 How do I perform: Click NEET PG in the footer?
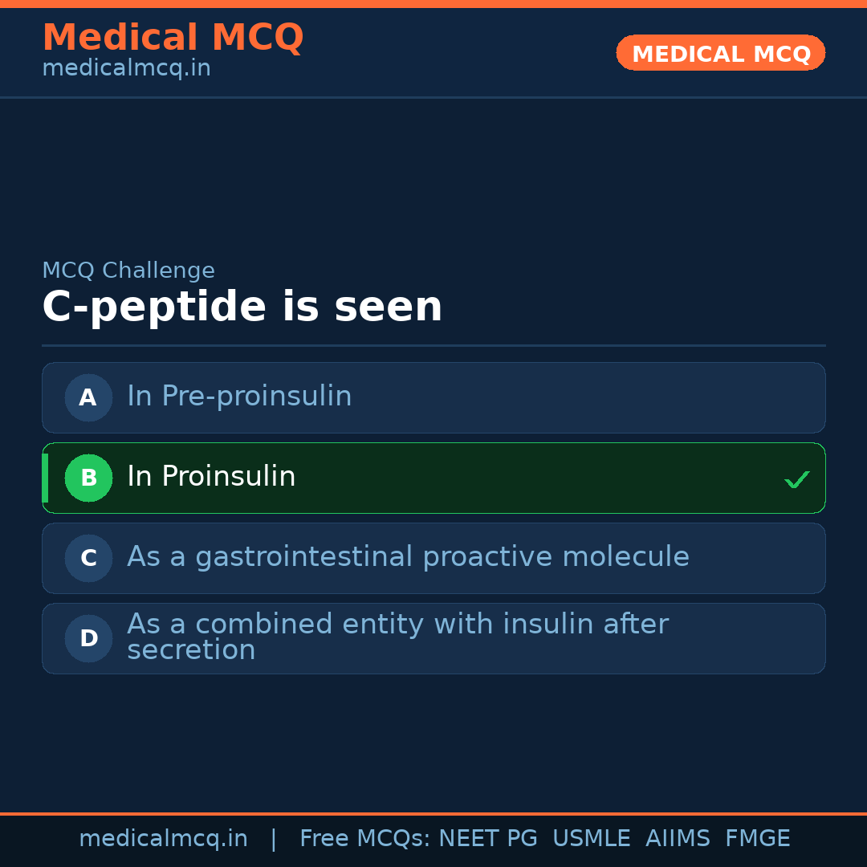(488, 839)
